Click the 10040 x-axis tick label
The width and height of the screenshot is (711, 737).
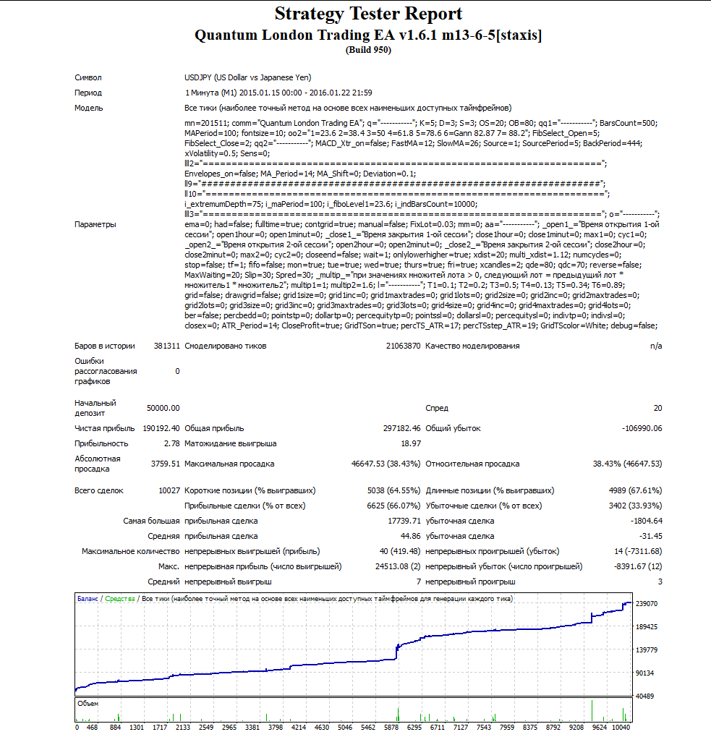pos(621,728)
